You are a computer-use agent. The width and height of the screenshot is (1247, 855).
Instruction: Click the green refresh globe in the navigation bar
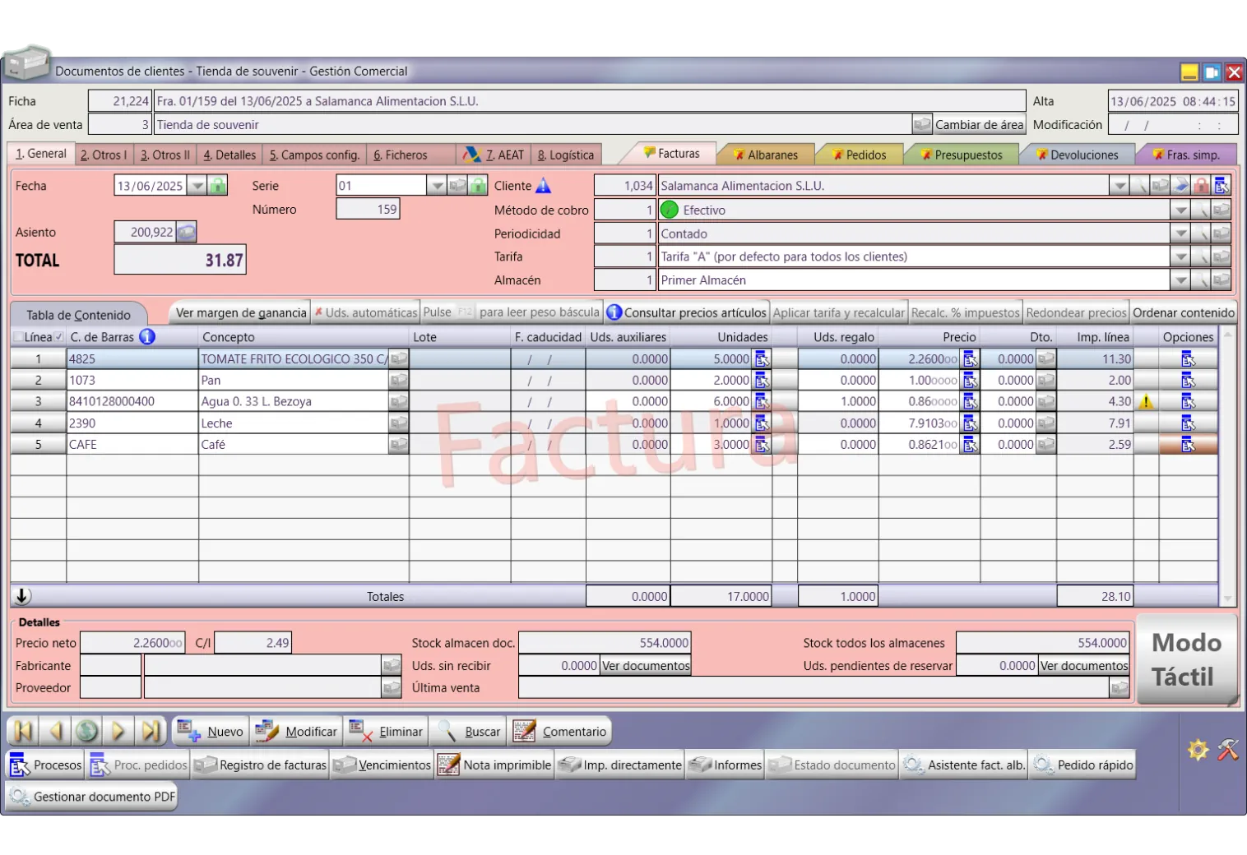[x=86, y=731]
